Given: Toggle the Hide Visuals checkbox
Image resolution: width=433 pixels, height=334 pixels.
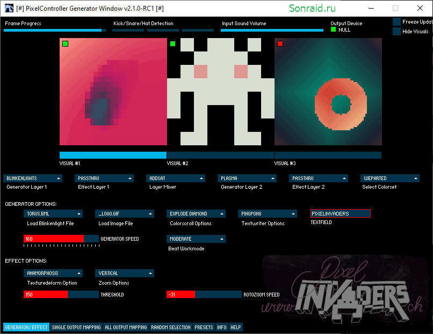Looking at the screenshot, I should (396, 32).
